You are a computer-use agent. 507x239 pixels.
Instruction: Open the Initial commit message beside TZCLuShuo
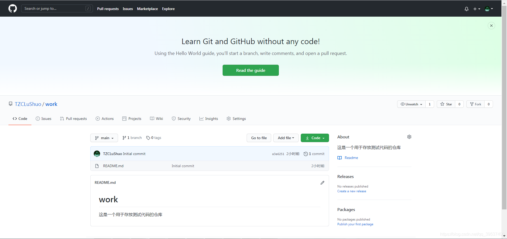tap(134, 154)
